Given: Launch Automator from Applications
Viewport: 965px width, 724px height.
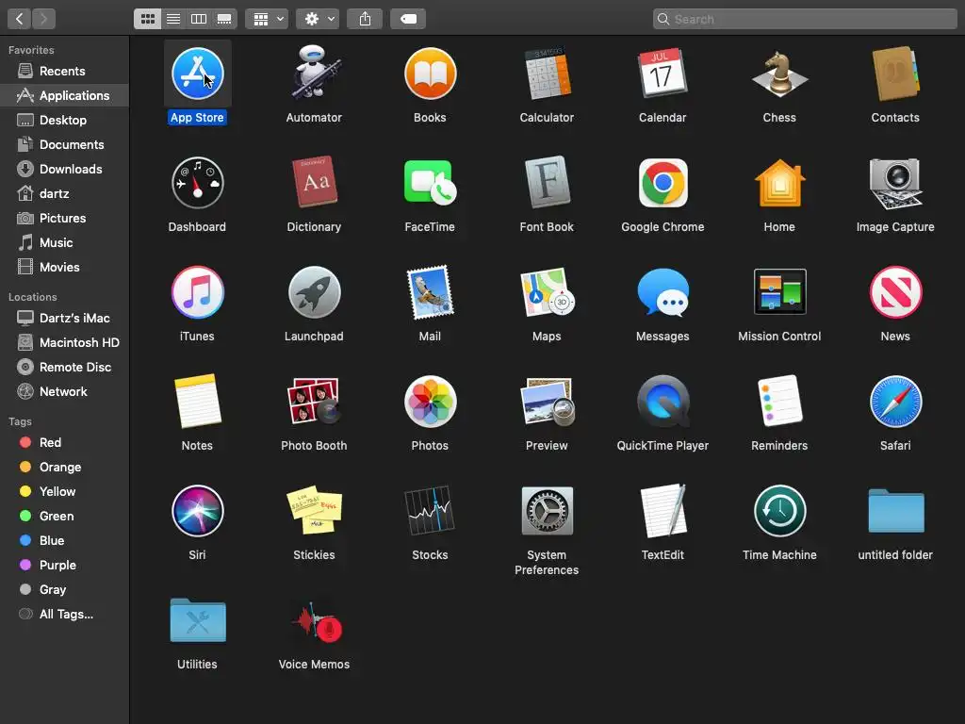Looking at the screenshot, I should pos(314,74).
